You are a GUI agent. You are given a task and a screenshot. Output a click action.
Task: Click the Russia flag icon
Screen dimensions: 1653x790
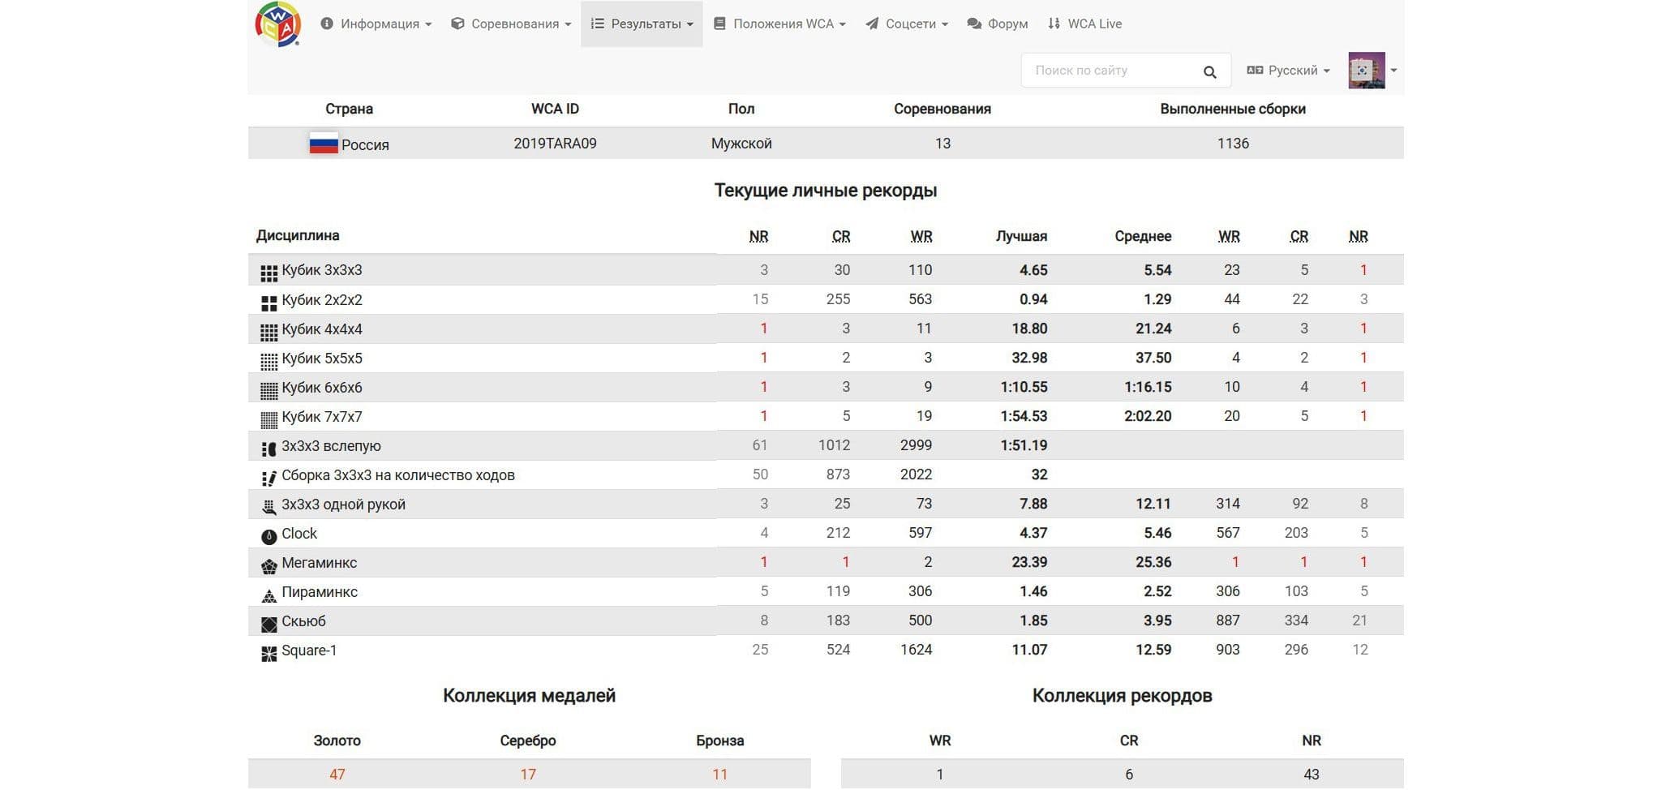click(324, 144)
